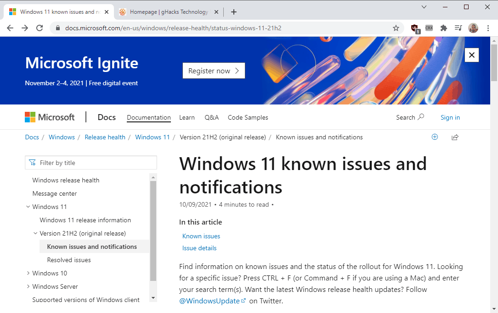This screenshot has height=313, width=498.
Task: Click the sidebar scroll up arrow
Action: (153, 177)
